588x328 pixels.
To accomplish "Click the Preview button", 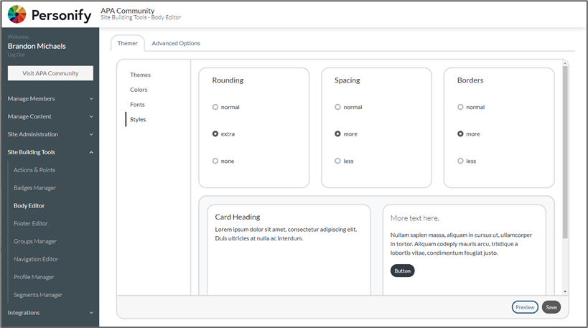I will (x=525, y=307).
